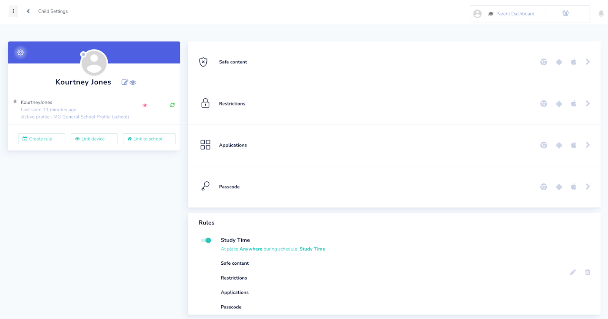Click the Create rule button
Image resolution: width=608 pixels, height=319 pixels.
point(41,139)
